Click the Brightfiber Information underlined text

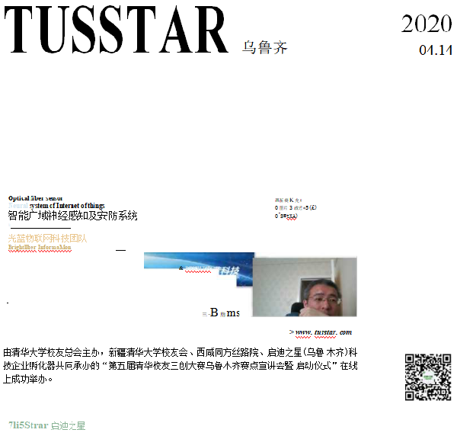click(40, 247)
